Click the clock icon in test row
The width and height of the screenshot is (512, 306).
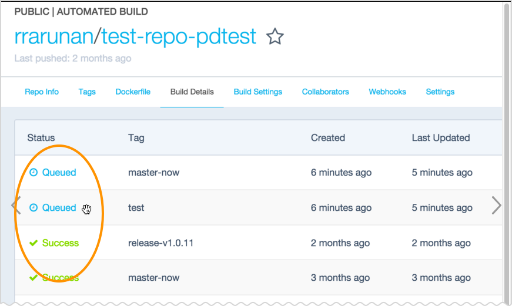[34, 208]
